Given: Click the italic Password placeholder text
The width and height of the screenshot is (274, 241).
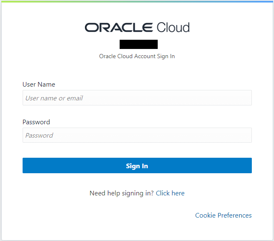Looking at the screenshot, I should point(39,136).
